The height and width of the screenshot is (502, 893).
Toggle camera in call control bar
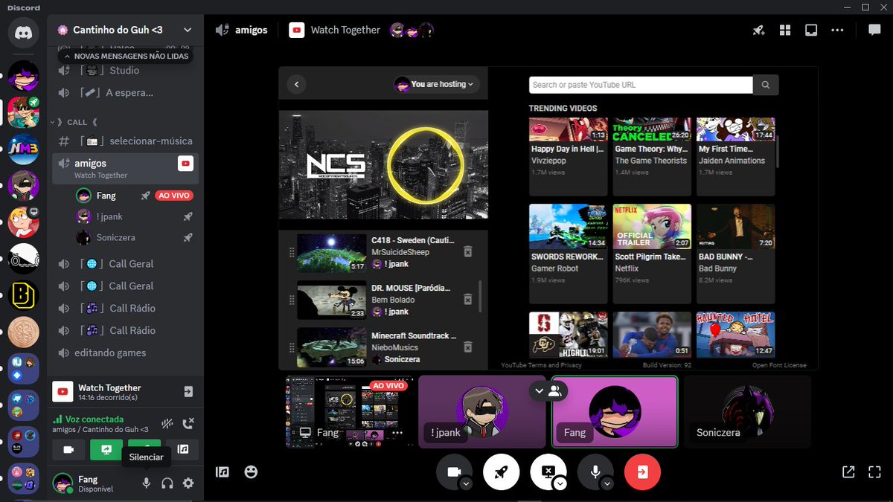tap(454, 472)
